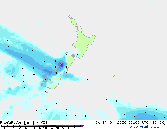167x129 pixels.
Task: Click the "15" legend scale label
Action: pyautogui.click(x=39, y=128)
